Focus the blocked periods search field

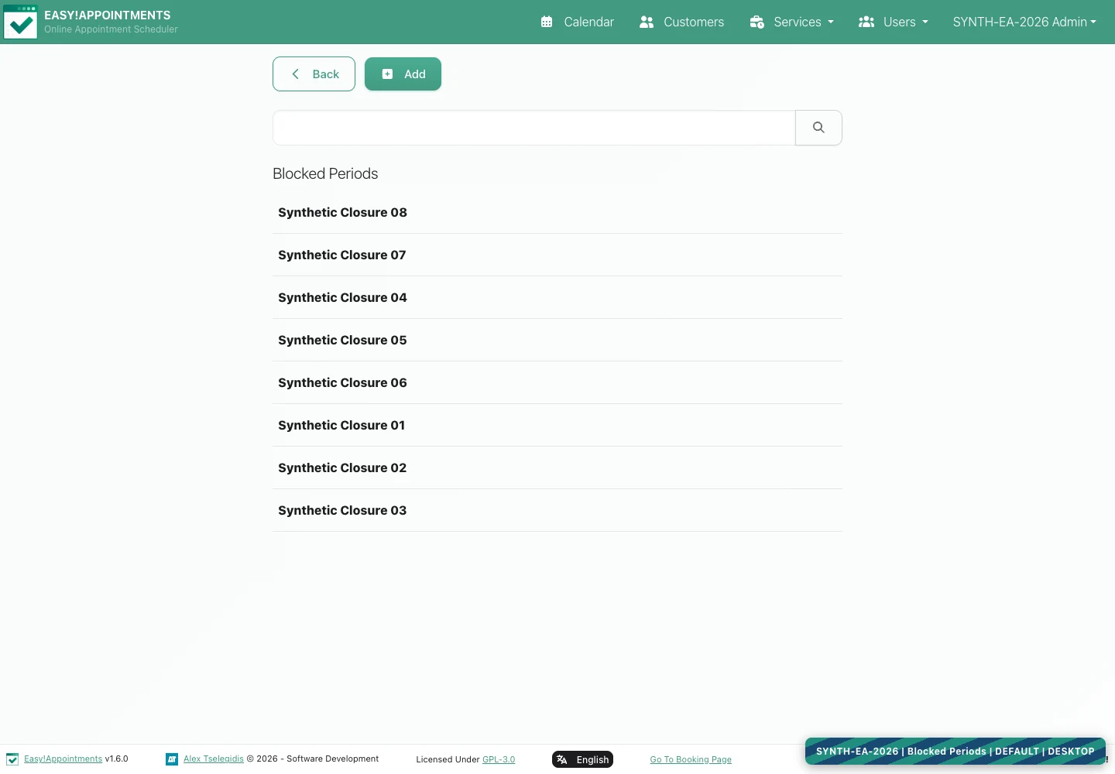pos(534,128)
